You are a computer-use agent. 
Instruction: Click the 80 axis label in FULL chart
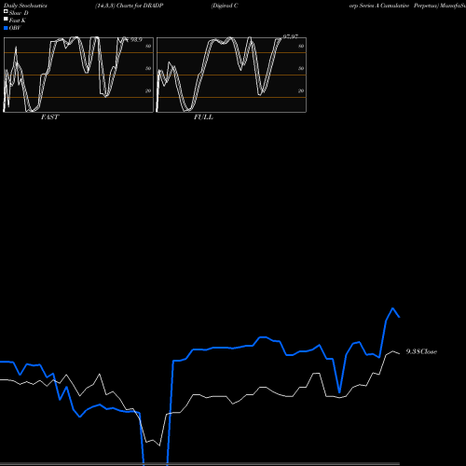pyautogui.click(x=301, y=46)
